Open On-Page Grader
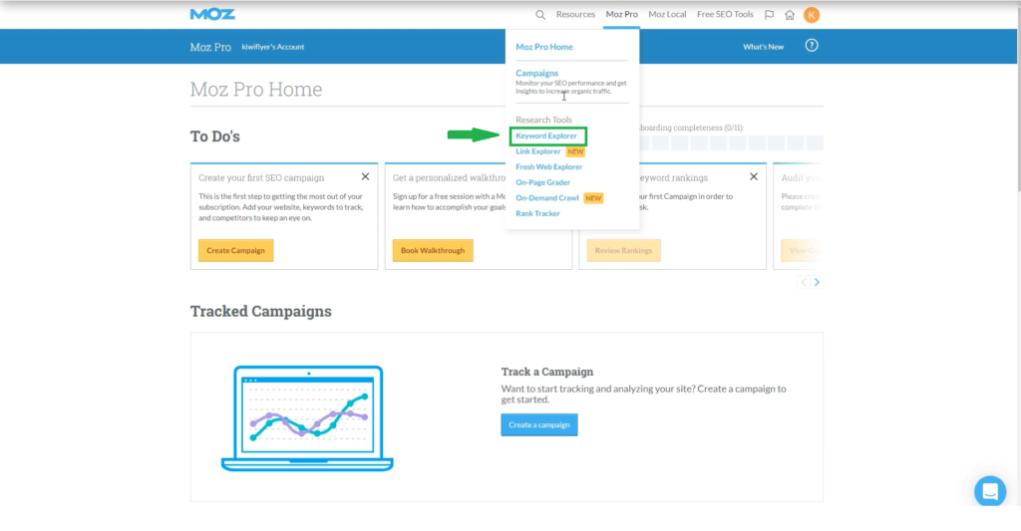1021x531 pixels. (x=543, y=183)
